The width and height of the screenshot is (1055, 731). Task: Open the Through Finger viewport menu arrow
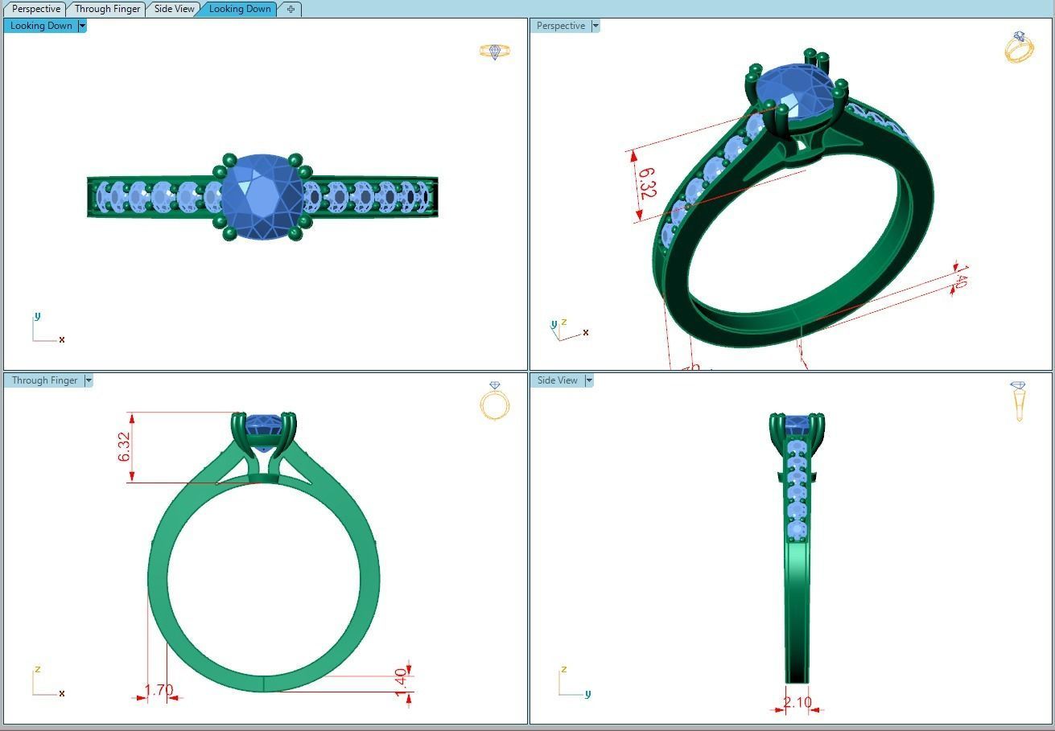[89, 380]
